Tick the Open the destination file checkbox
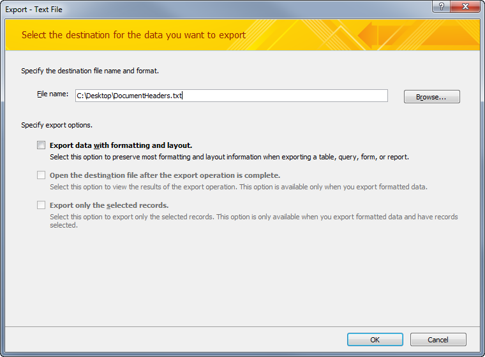 click(41, 175)
